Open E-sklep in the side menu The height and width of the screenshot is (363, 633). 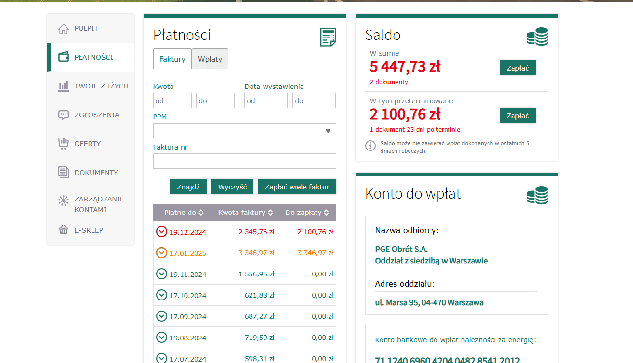coord(91,230)
